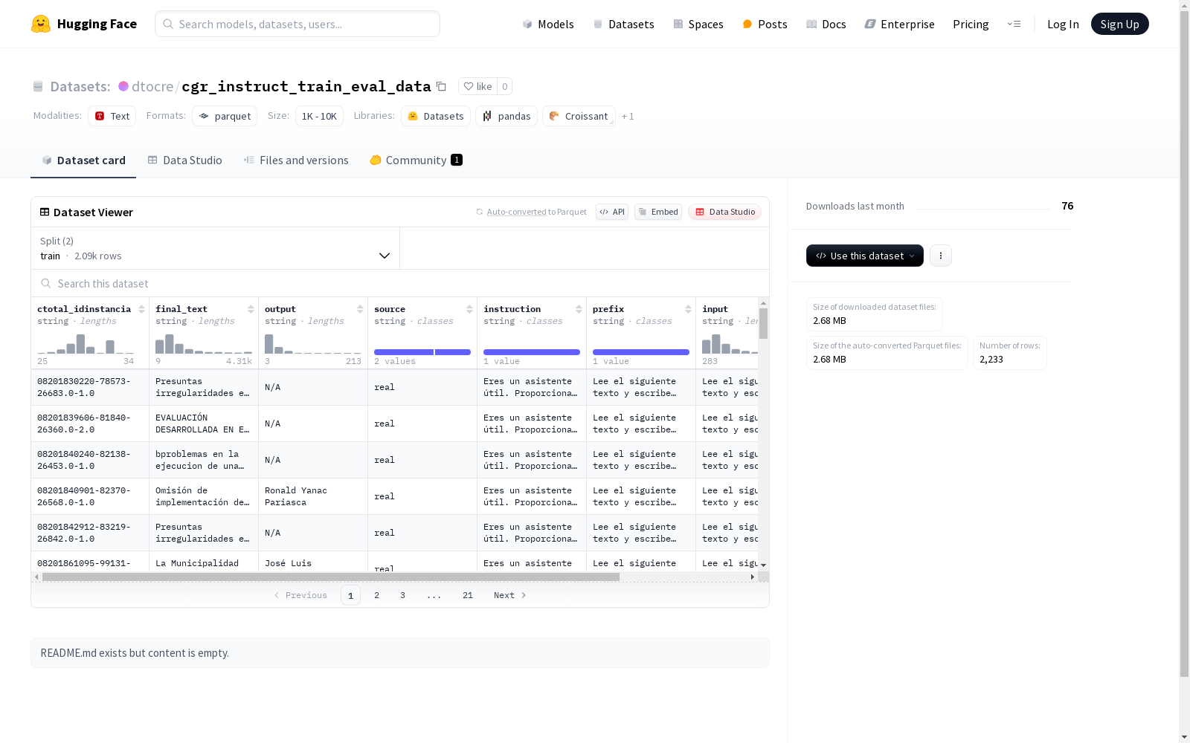Open the Data Studio tab

[x=185, y=160]
